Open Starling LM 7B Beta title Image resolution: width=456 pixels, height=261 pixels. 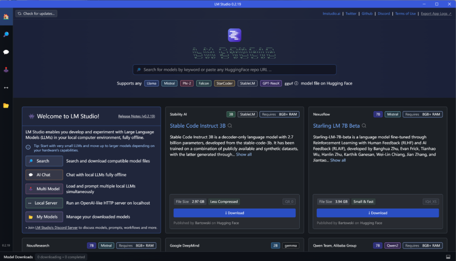pos(336,126)
